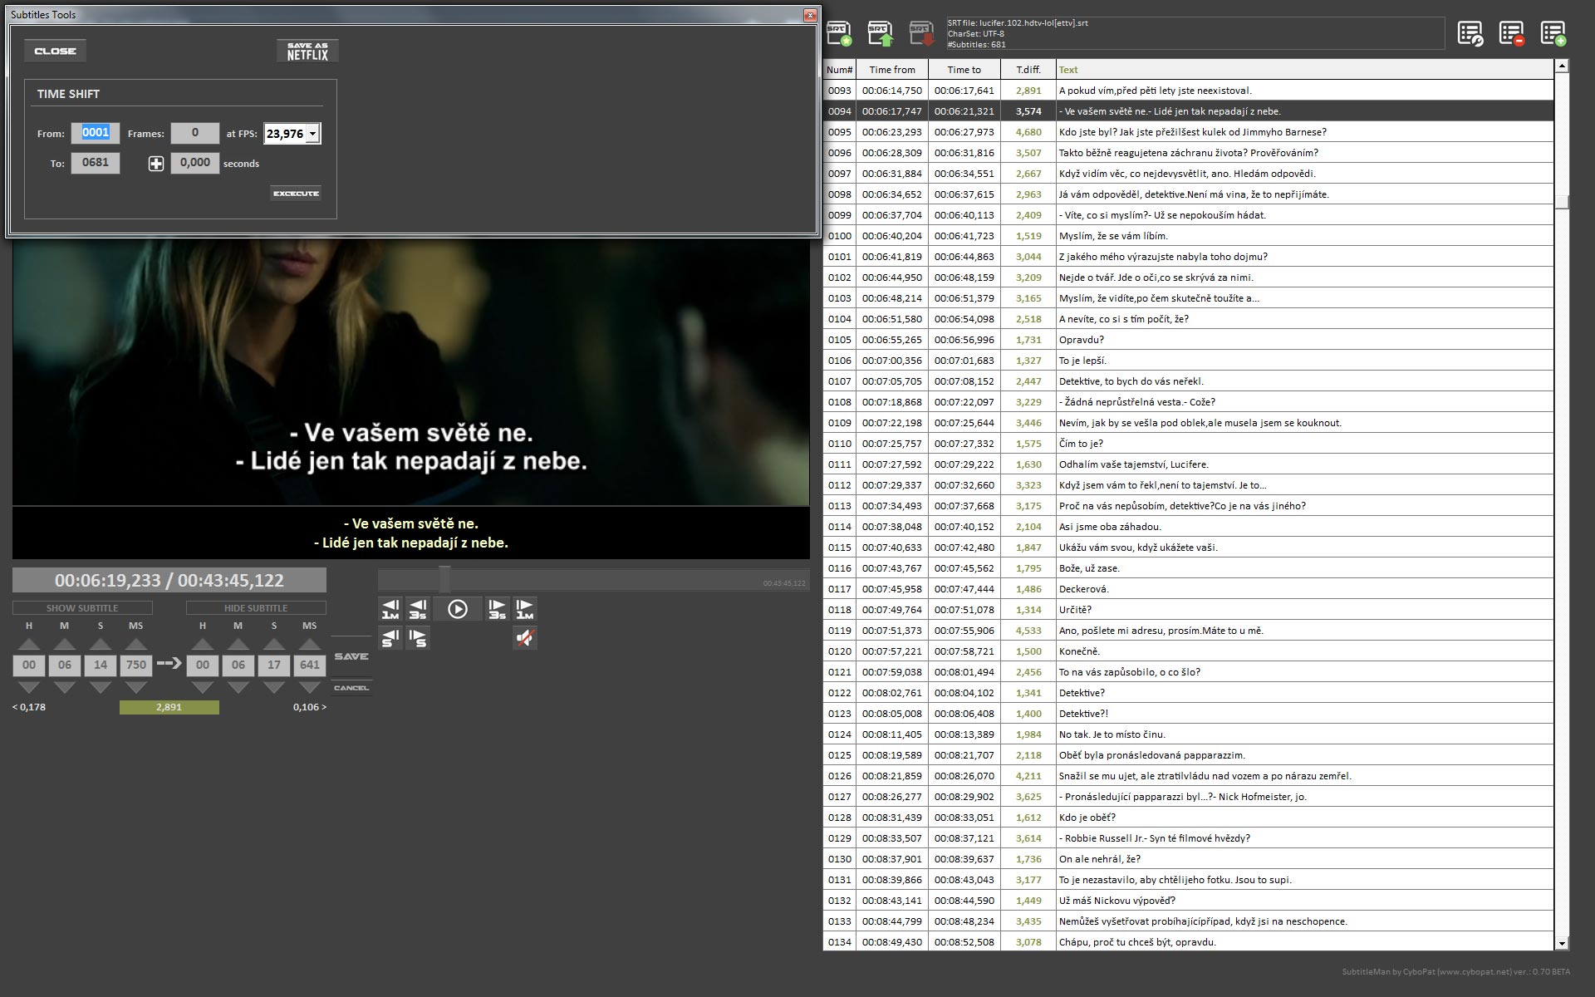Viewport: 1595px width, 997px height.
Task: Increase show subtitle seconds with up arrow
Action: click(x=101, y=644)
